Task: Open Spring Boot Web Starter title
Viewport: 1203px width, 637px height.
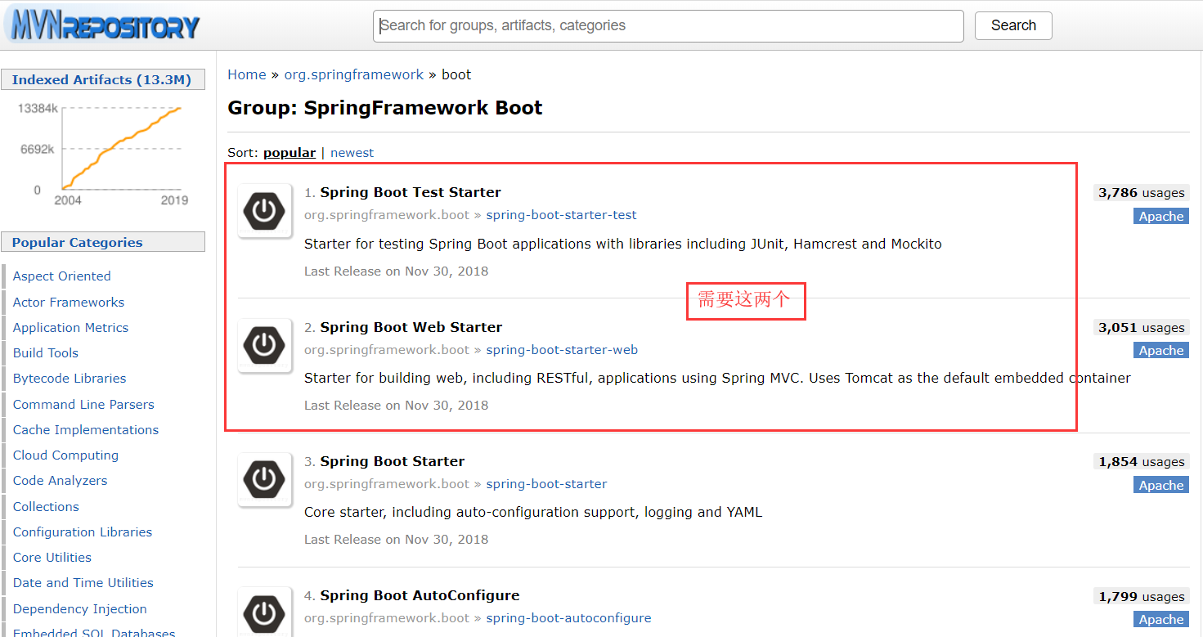Action: coord(411,327)
